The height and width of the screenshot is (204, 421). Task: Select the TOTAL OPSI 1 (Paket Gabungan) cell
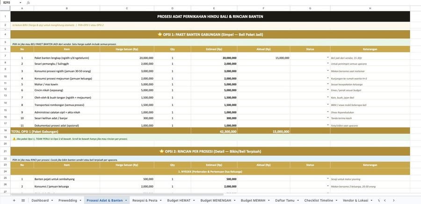[101, 132]
